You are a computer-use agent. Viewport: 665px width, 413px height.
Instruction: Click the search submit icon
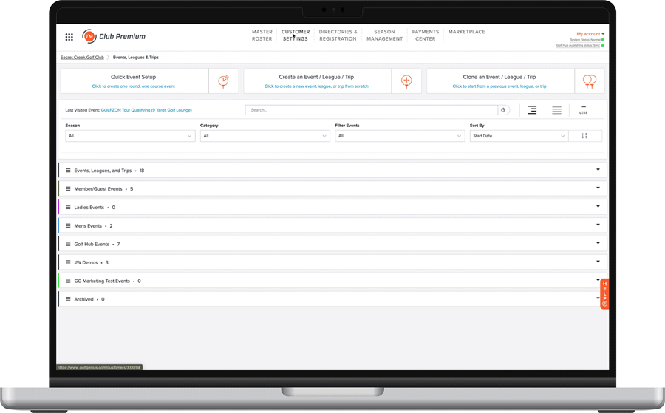[503, 110]
